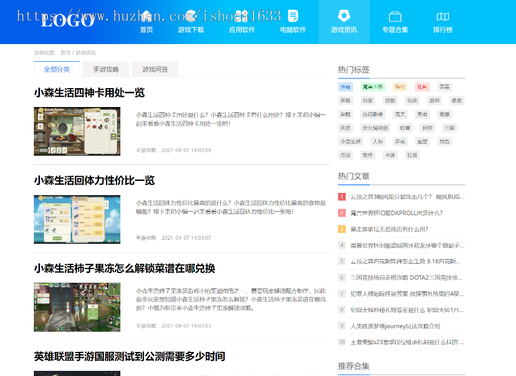Click the 技能 tag
Image resolution: width=516 pixels, height=376 pixels.
click(390, 101)
